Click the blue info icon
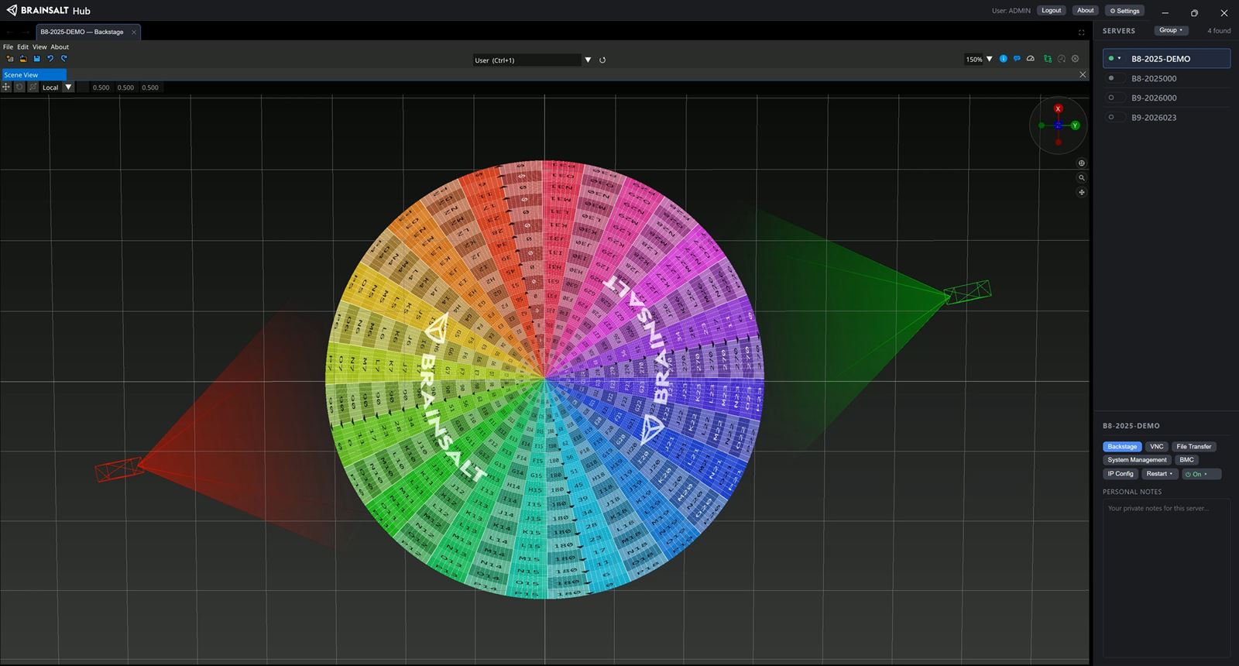The width and height of the screenshot is (1239, 666). (1004, 59)
